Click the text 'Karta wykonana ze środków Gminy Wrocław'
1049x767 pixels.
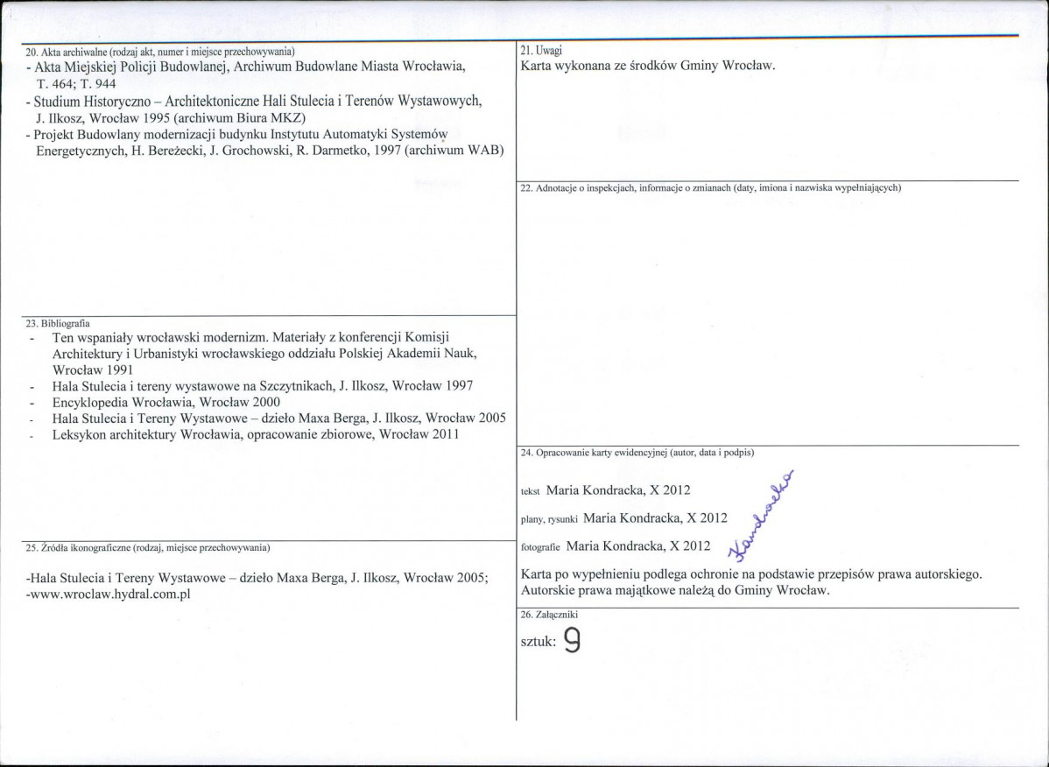tap(648, 67)
